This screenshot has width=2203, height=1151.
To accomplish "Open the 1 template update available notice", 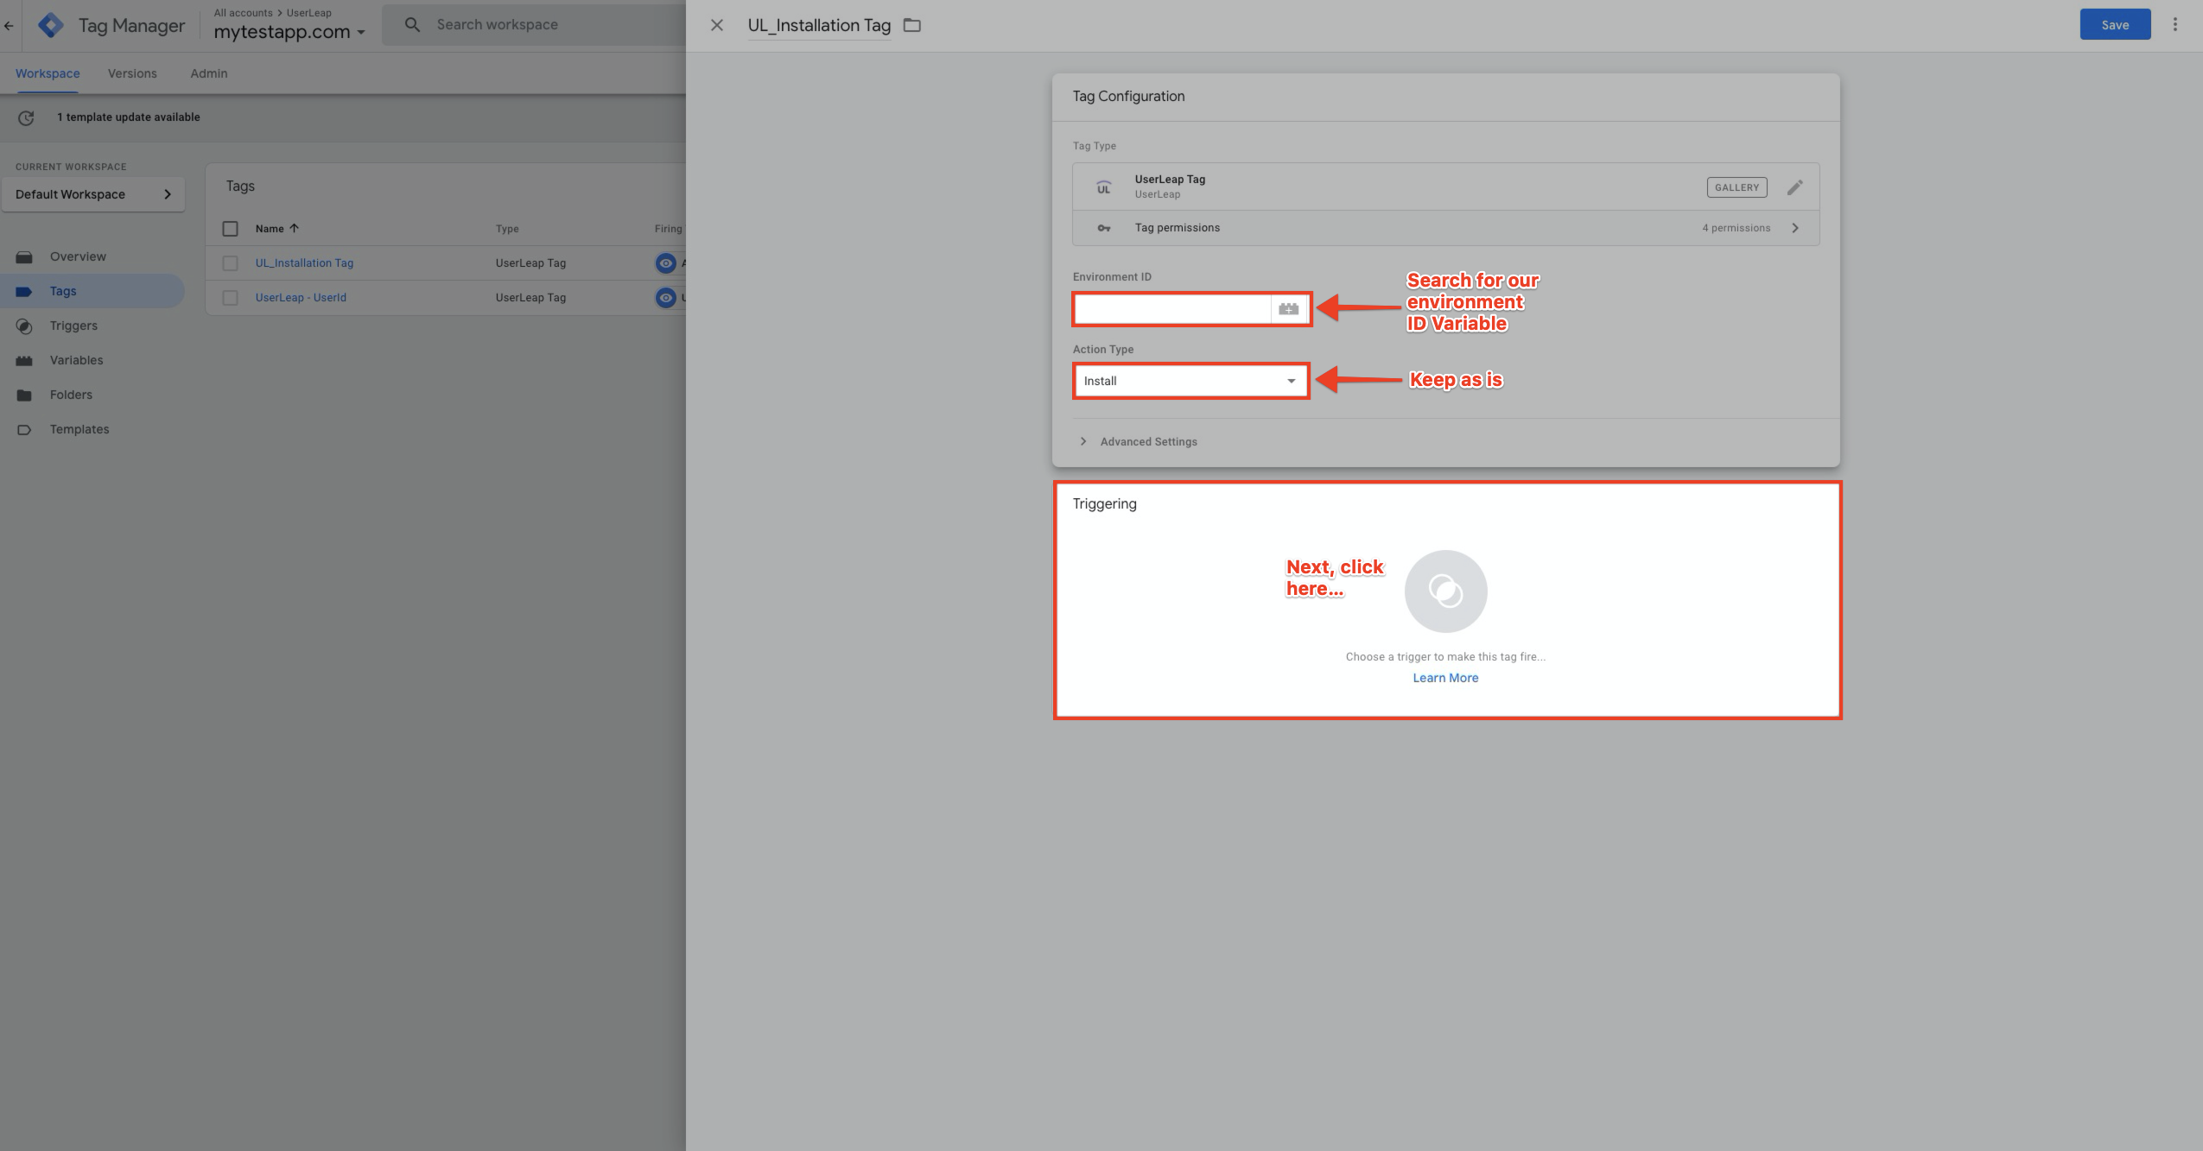I will click(128, 117).
